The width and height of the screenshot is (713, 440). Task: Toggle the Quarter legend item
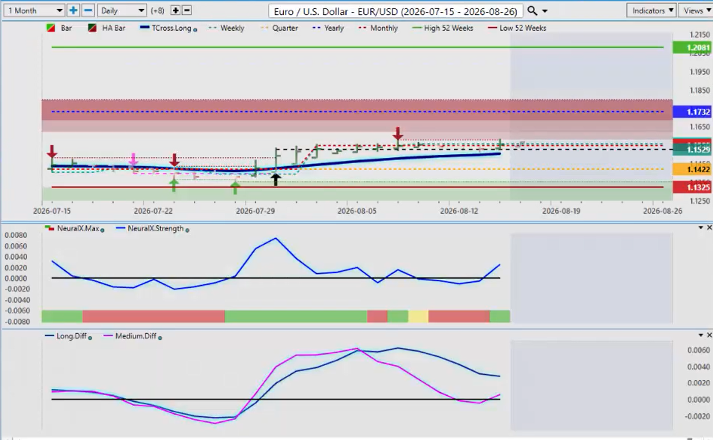click(x=279, y=28)
